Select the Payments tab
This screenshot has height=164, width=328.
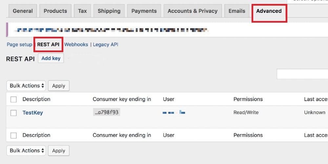[144, 11]
